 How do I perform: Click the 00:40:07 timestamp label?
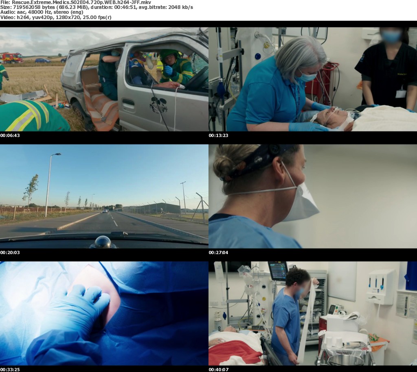click(218, 370)
